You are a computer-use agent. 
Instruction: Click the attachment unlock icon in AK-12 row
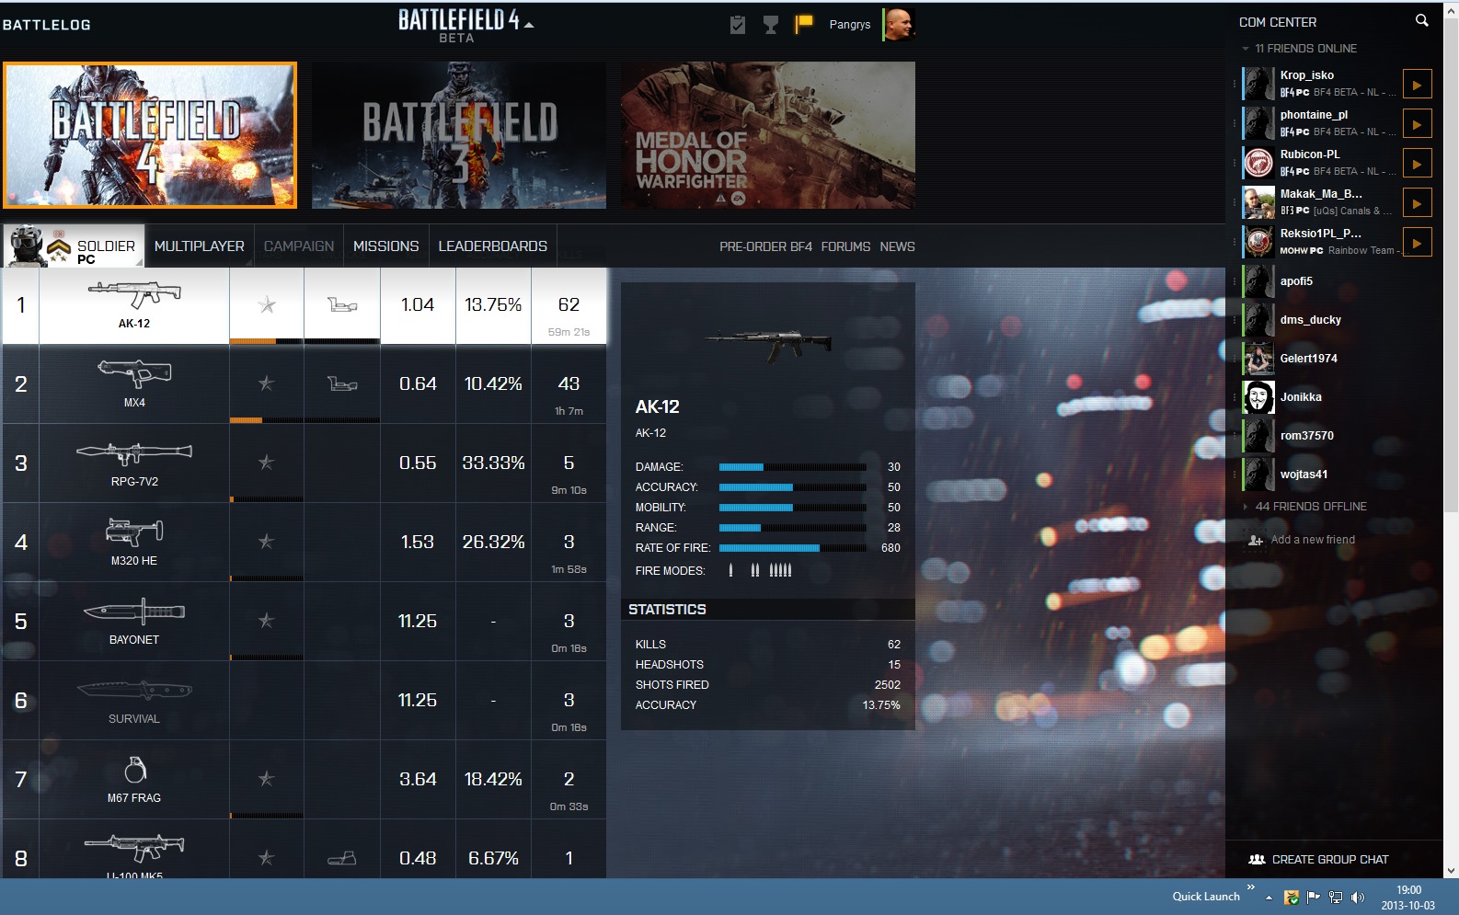coord(342,304)
